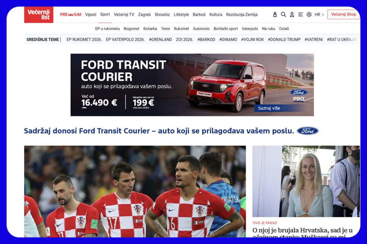Click Saznaj više on the Ford ad

pyautogui.click(x=269, y=108)
